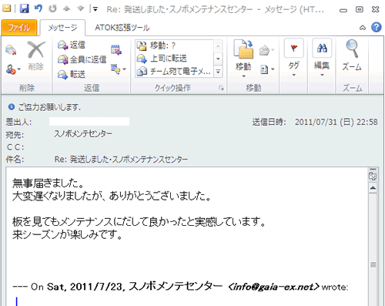This screenshot has width=385, height=306.
Task: Click the envelope icon in title bar
Action: tap(7, 8)
